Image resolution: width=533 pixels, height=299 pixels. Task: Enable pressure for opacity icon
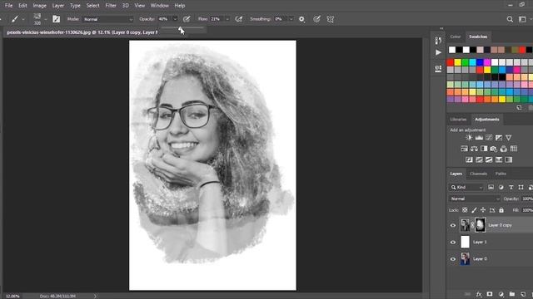187,19
